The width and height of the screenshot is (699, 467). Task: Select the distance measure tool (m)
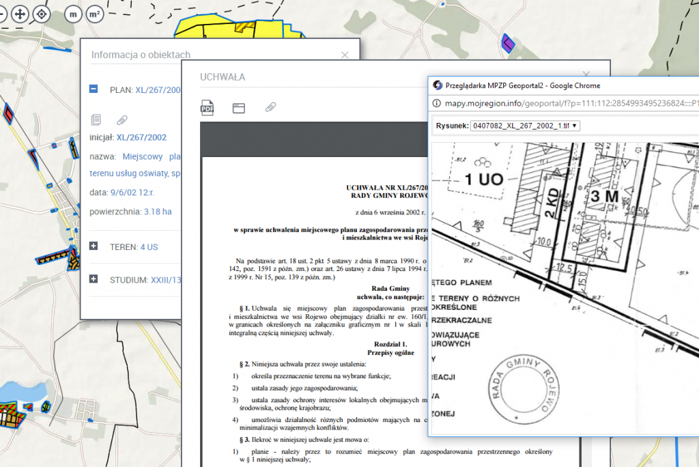(x=74, y=14)
